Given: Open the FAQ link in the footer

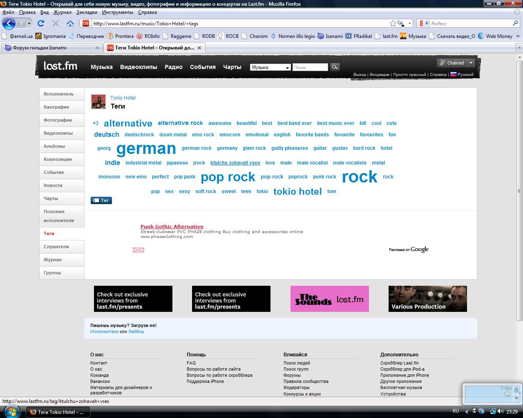Looking at the screenshot, I should 191,363.
